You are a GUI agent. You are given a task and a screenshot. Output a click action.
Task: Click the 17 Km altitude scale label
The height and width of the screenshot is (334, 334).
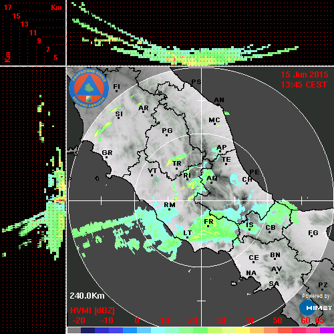[x=7, y=7]
